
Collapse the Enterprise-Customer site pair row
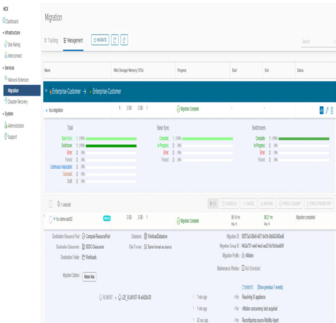(46, 91)
